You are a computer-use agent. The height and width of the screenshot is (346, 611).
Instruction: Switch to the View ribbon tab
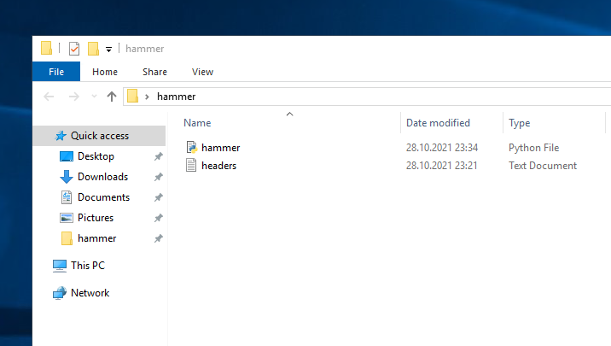click(202, 72)
